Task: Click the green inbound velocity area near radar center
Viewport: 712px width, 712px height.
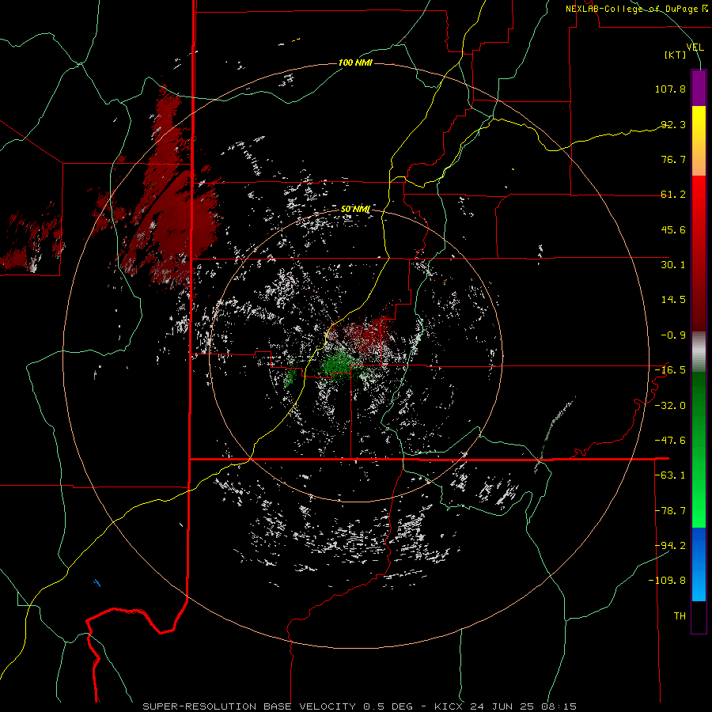Action: click(337, 364)
